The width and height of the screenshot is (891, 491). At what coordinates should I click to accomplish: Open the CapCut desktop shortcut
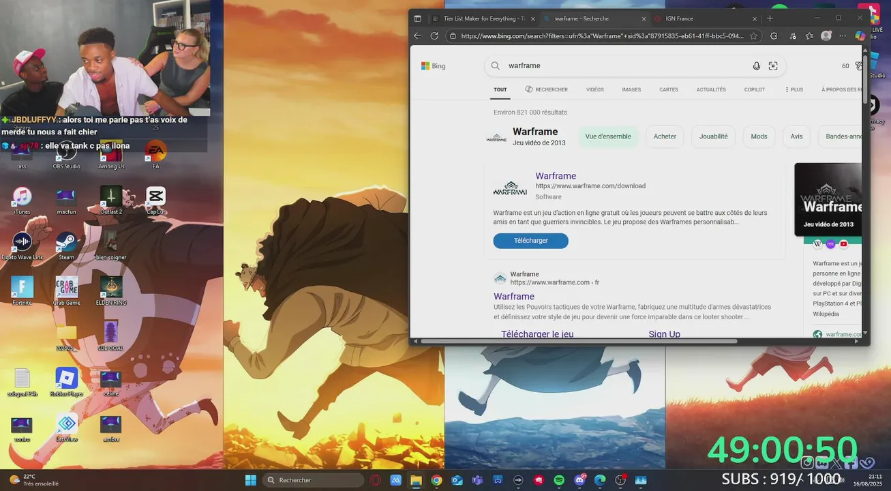point(155,200)
